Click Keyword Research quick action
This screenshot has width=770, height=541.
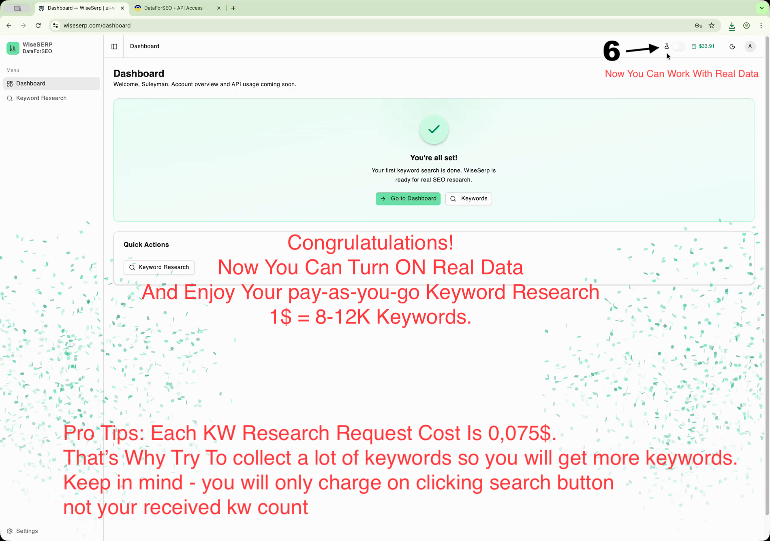159,267
